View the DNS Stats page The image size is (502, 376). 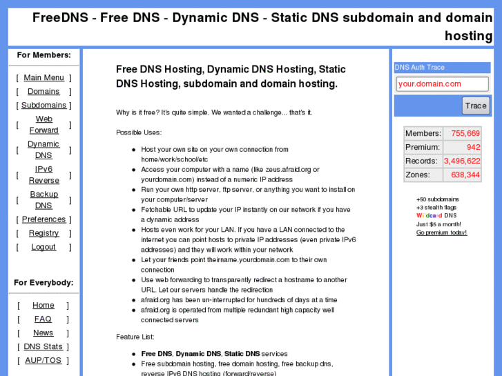(44, 346)
